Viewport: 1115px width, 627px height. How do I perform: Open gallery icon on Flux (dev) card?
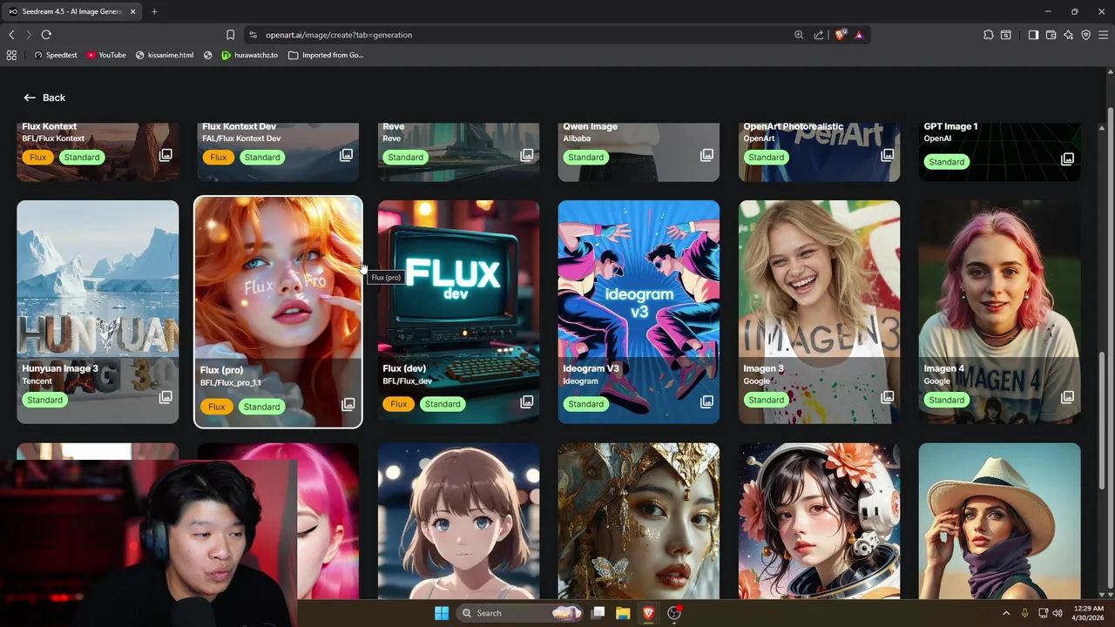(526, 401)
